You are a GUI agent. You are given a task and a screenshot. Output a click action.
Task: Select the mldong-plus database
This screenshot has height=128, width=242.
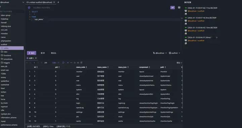6,26
